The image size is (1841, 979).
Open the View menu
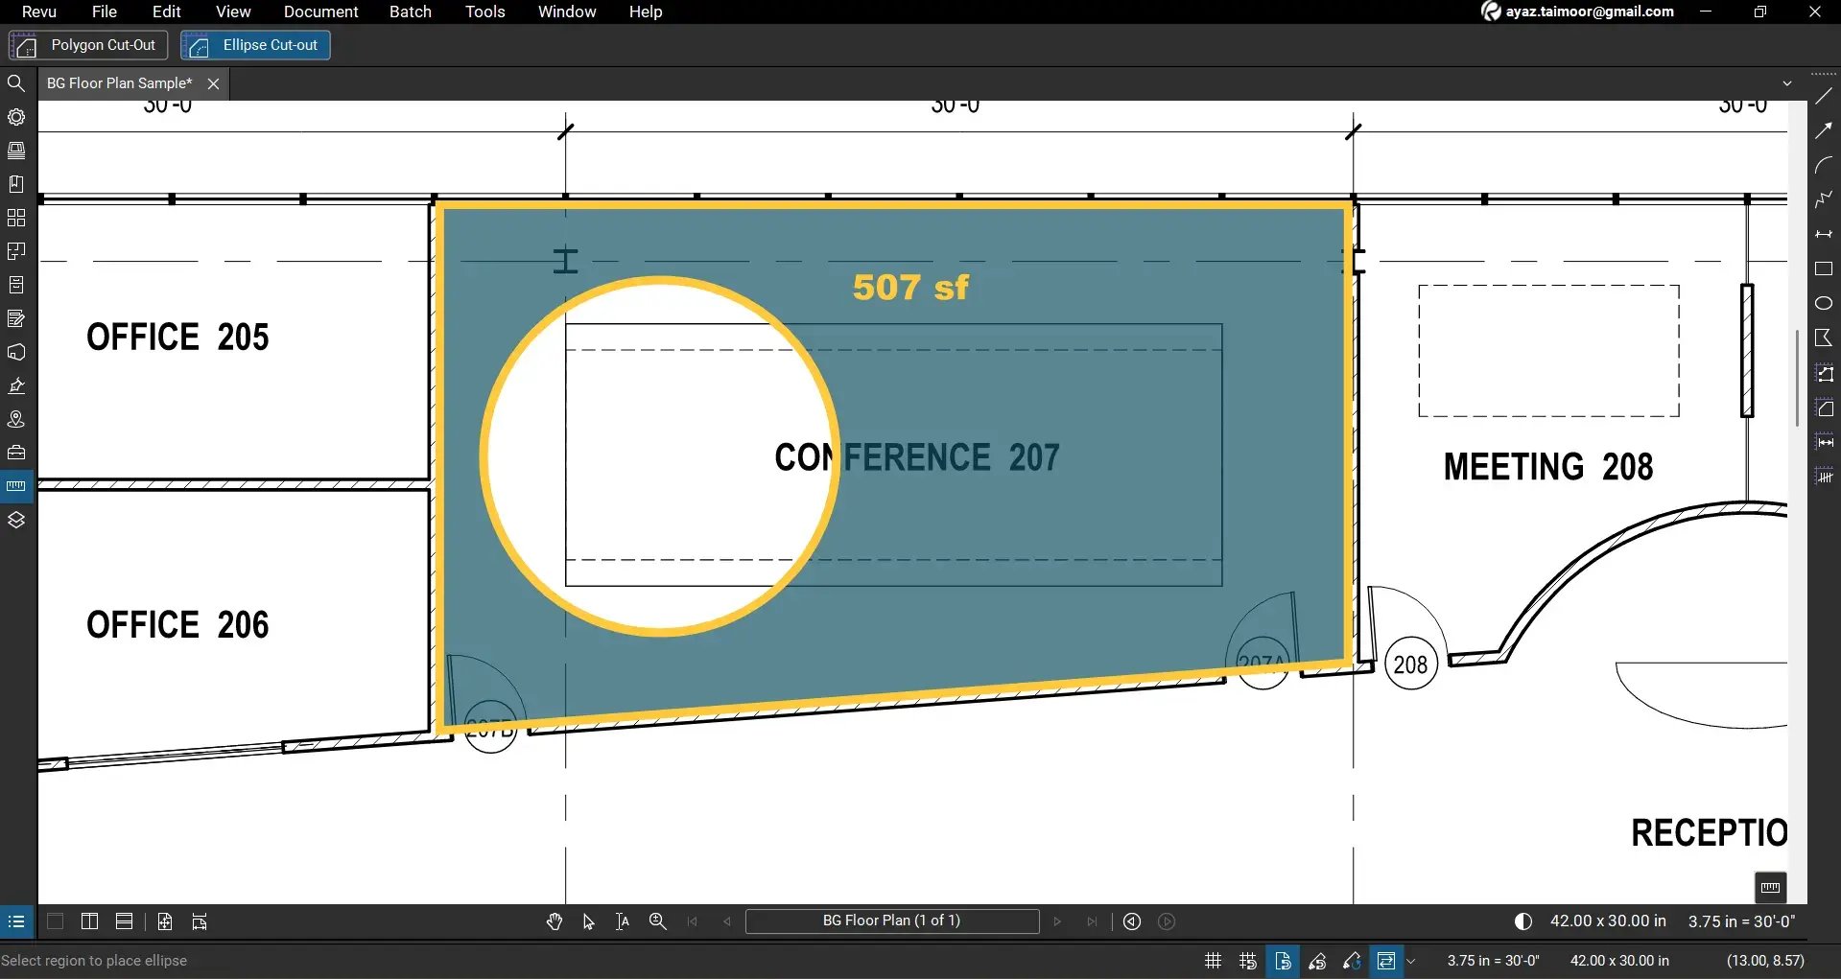click(233, 12)
